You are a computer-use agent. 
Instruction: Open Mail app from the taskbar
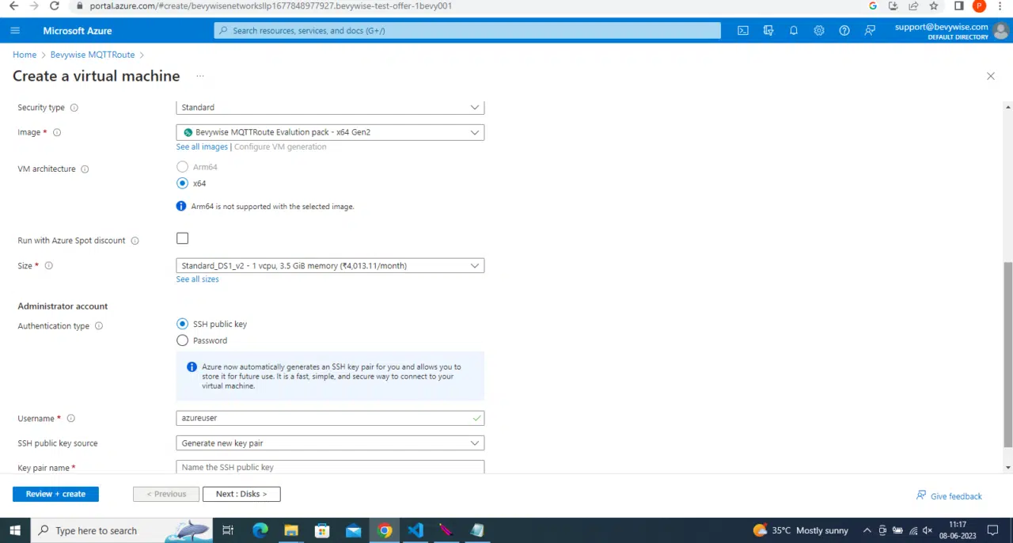pyautogui.click(x=353, y=530)
